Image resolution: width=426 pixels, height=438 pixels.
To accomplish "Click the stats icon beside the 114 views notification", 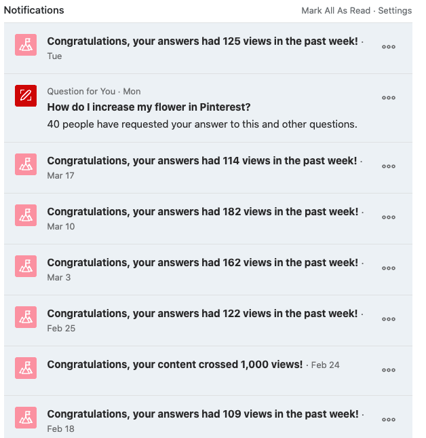I will click(x=26, y=164).
